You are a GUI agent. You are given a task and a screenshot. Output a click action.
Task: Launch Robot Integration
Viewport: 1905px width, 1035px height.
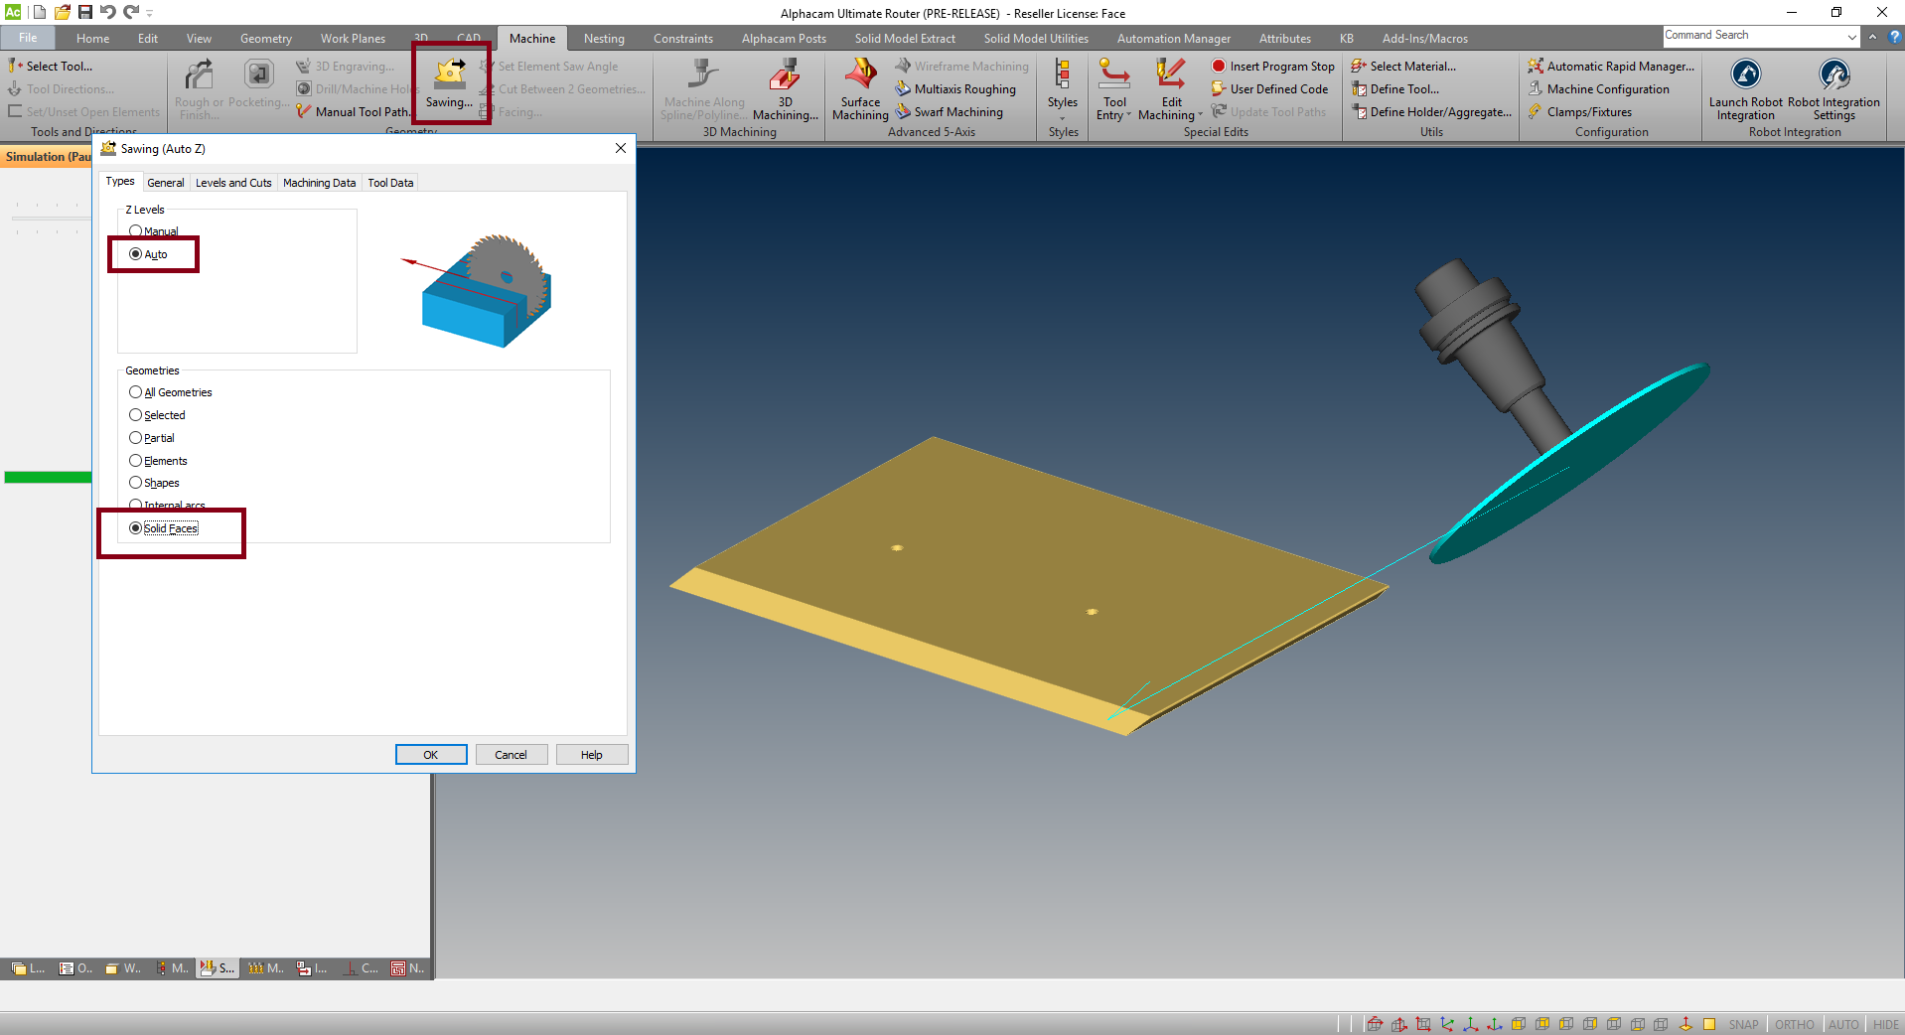tap(1745, 88)
